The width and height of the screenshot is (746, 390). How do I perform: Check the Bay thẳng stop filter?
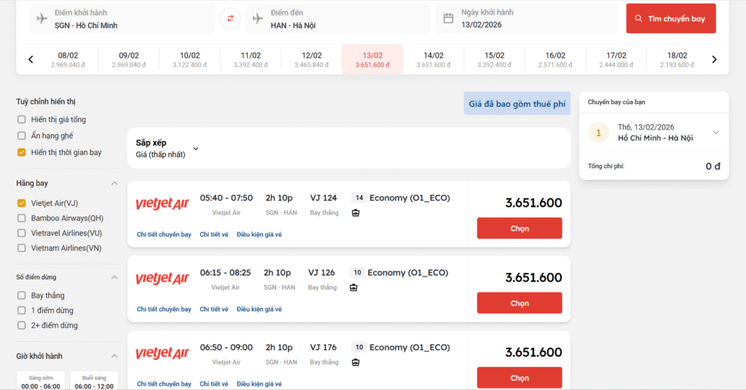22,295
